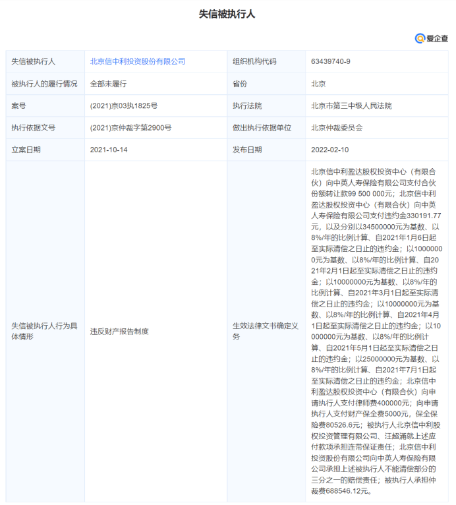Screen dimensions: 456x505
Task: Select the 做出执行依据单位 label
Action: click(262, 127)
